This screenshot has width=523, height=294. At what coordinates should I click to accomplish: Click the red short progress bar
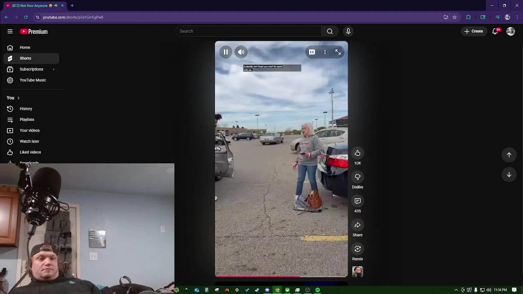point(257,276)
